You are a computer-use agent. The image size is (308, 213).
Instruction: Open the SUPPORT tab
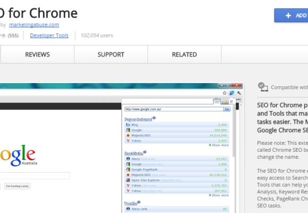tap(111, 54)
